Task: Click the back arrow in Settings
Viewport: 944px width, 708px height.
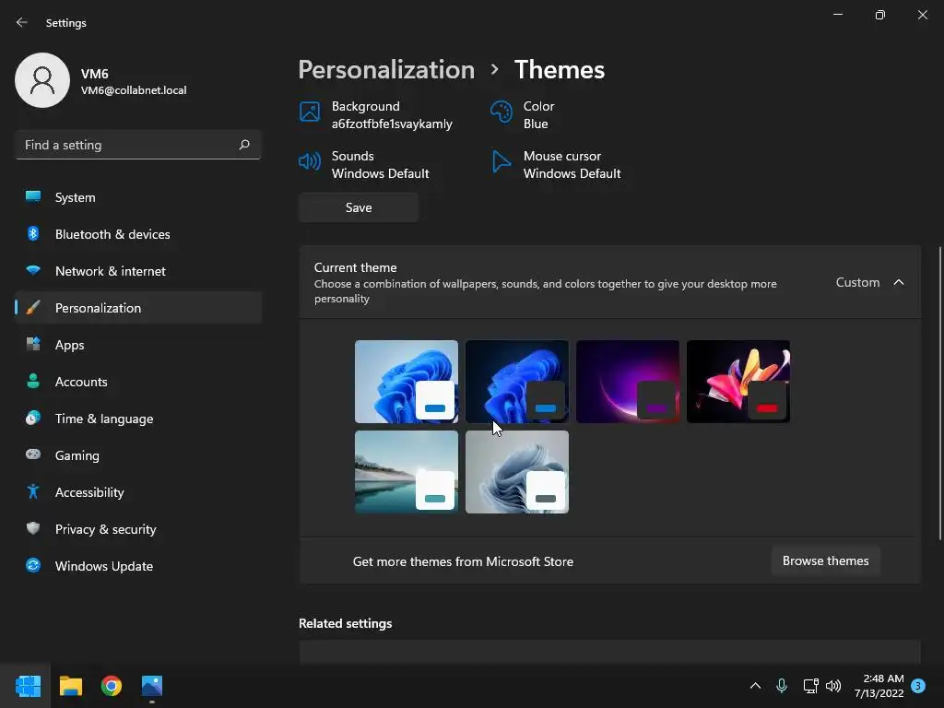Action: pyautogui.click(x=22, y=22)
